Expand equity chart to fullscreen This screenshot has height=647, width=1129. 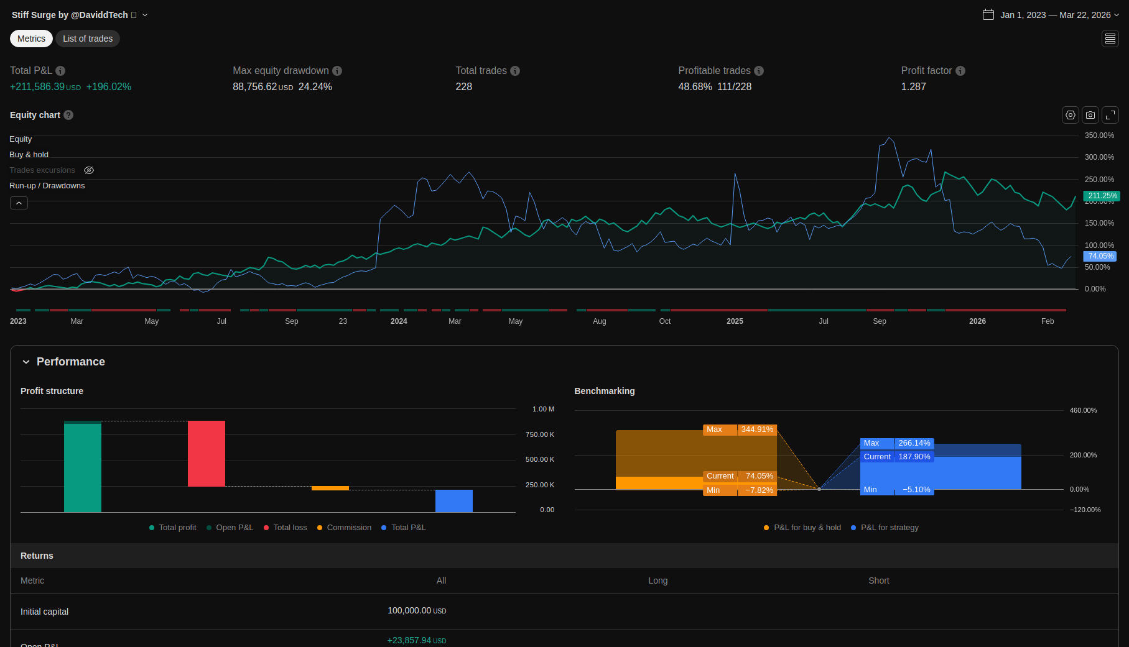point(1110,115)
